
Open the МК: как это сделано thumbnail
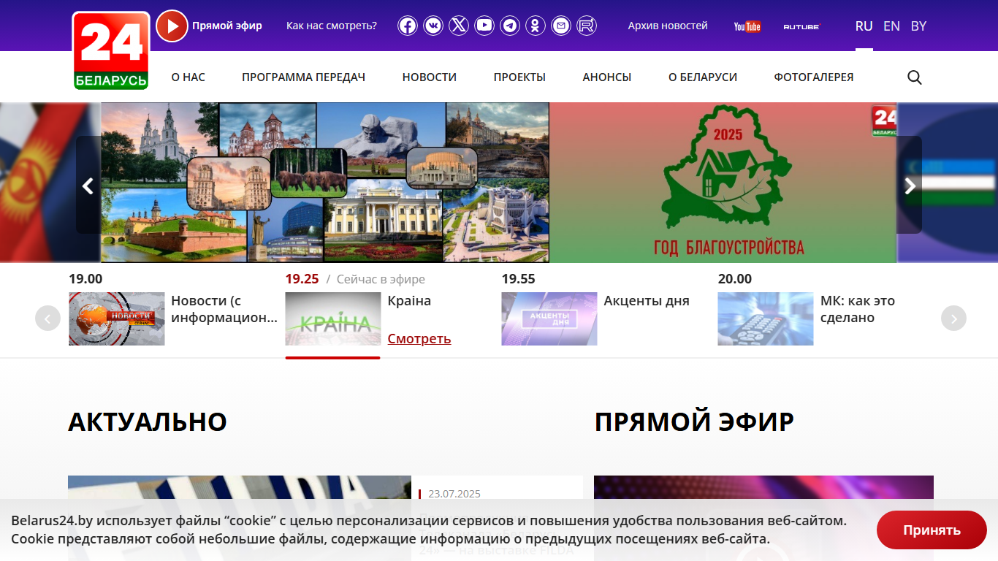pyautogui.click(x=766, y=319)
